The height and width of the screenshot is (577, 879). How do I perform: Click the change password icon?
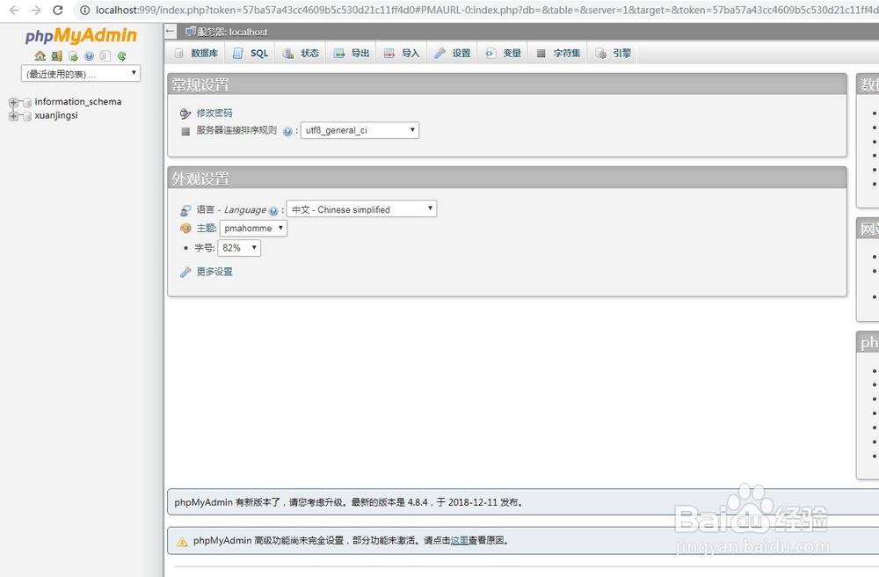click(185, 113)
